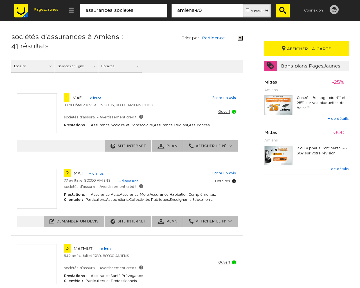The image size is (360, 288).
Task: Click the phone icon for MAIF number
Action: [x=191, y=221]
